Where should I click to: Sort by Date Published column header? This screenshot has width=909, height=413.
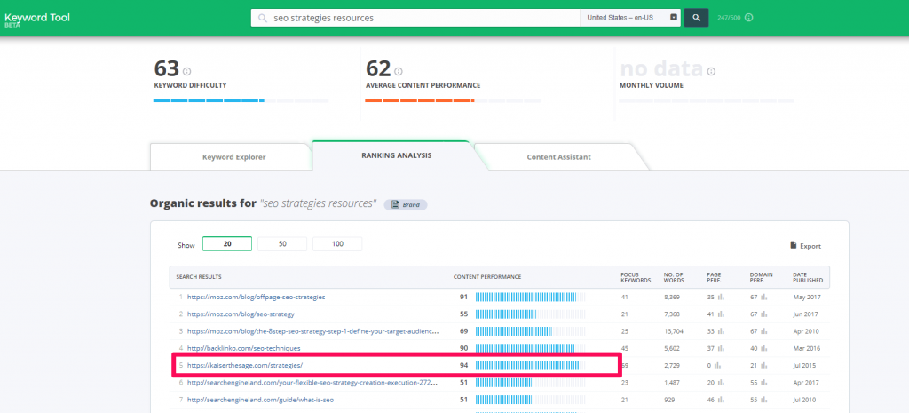click(808, 277)
